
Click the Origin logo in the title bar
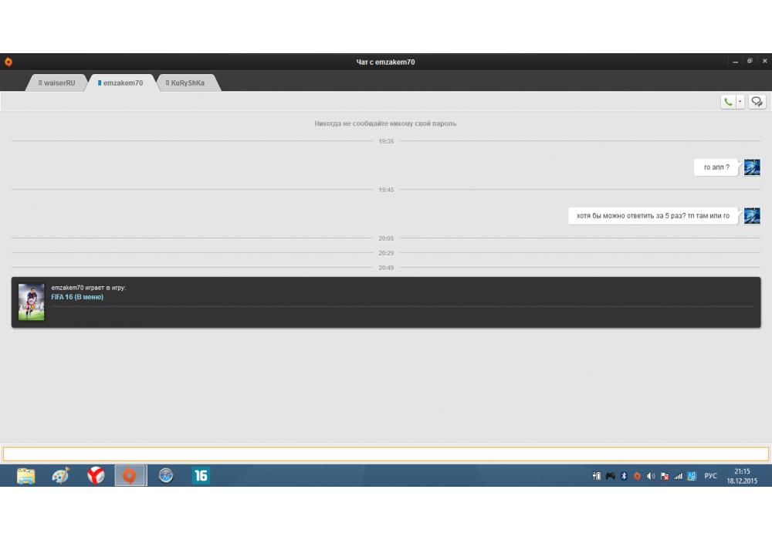click(x=8, y=62)
